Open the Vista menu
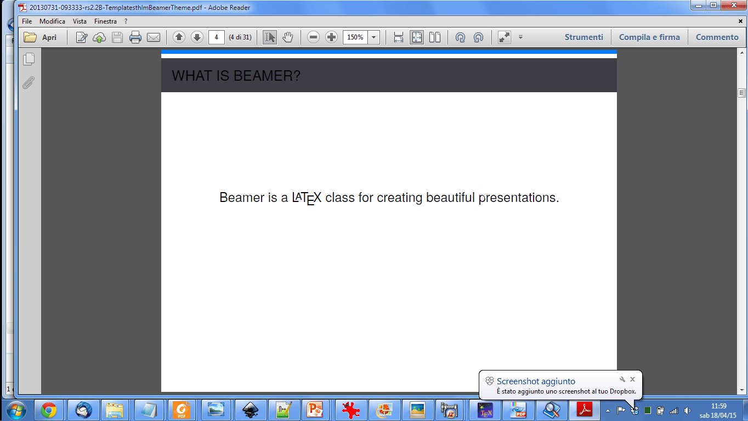Screen dimensions: 748x421 pyautogui.click(x=80, y=21)
